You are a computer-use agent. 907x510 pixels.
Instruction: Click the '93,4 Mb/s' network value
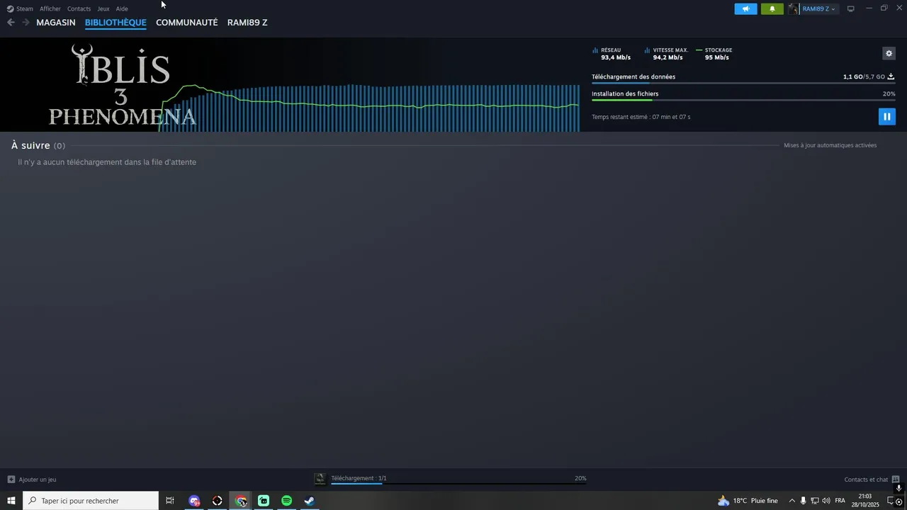pos(616,57)
